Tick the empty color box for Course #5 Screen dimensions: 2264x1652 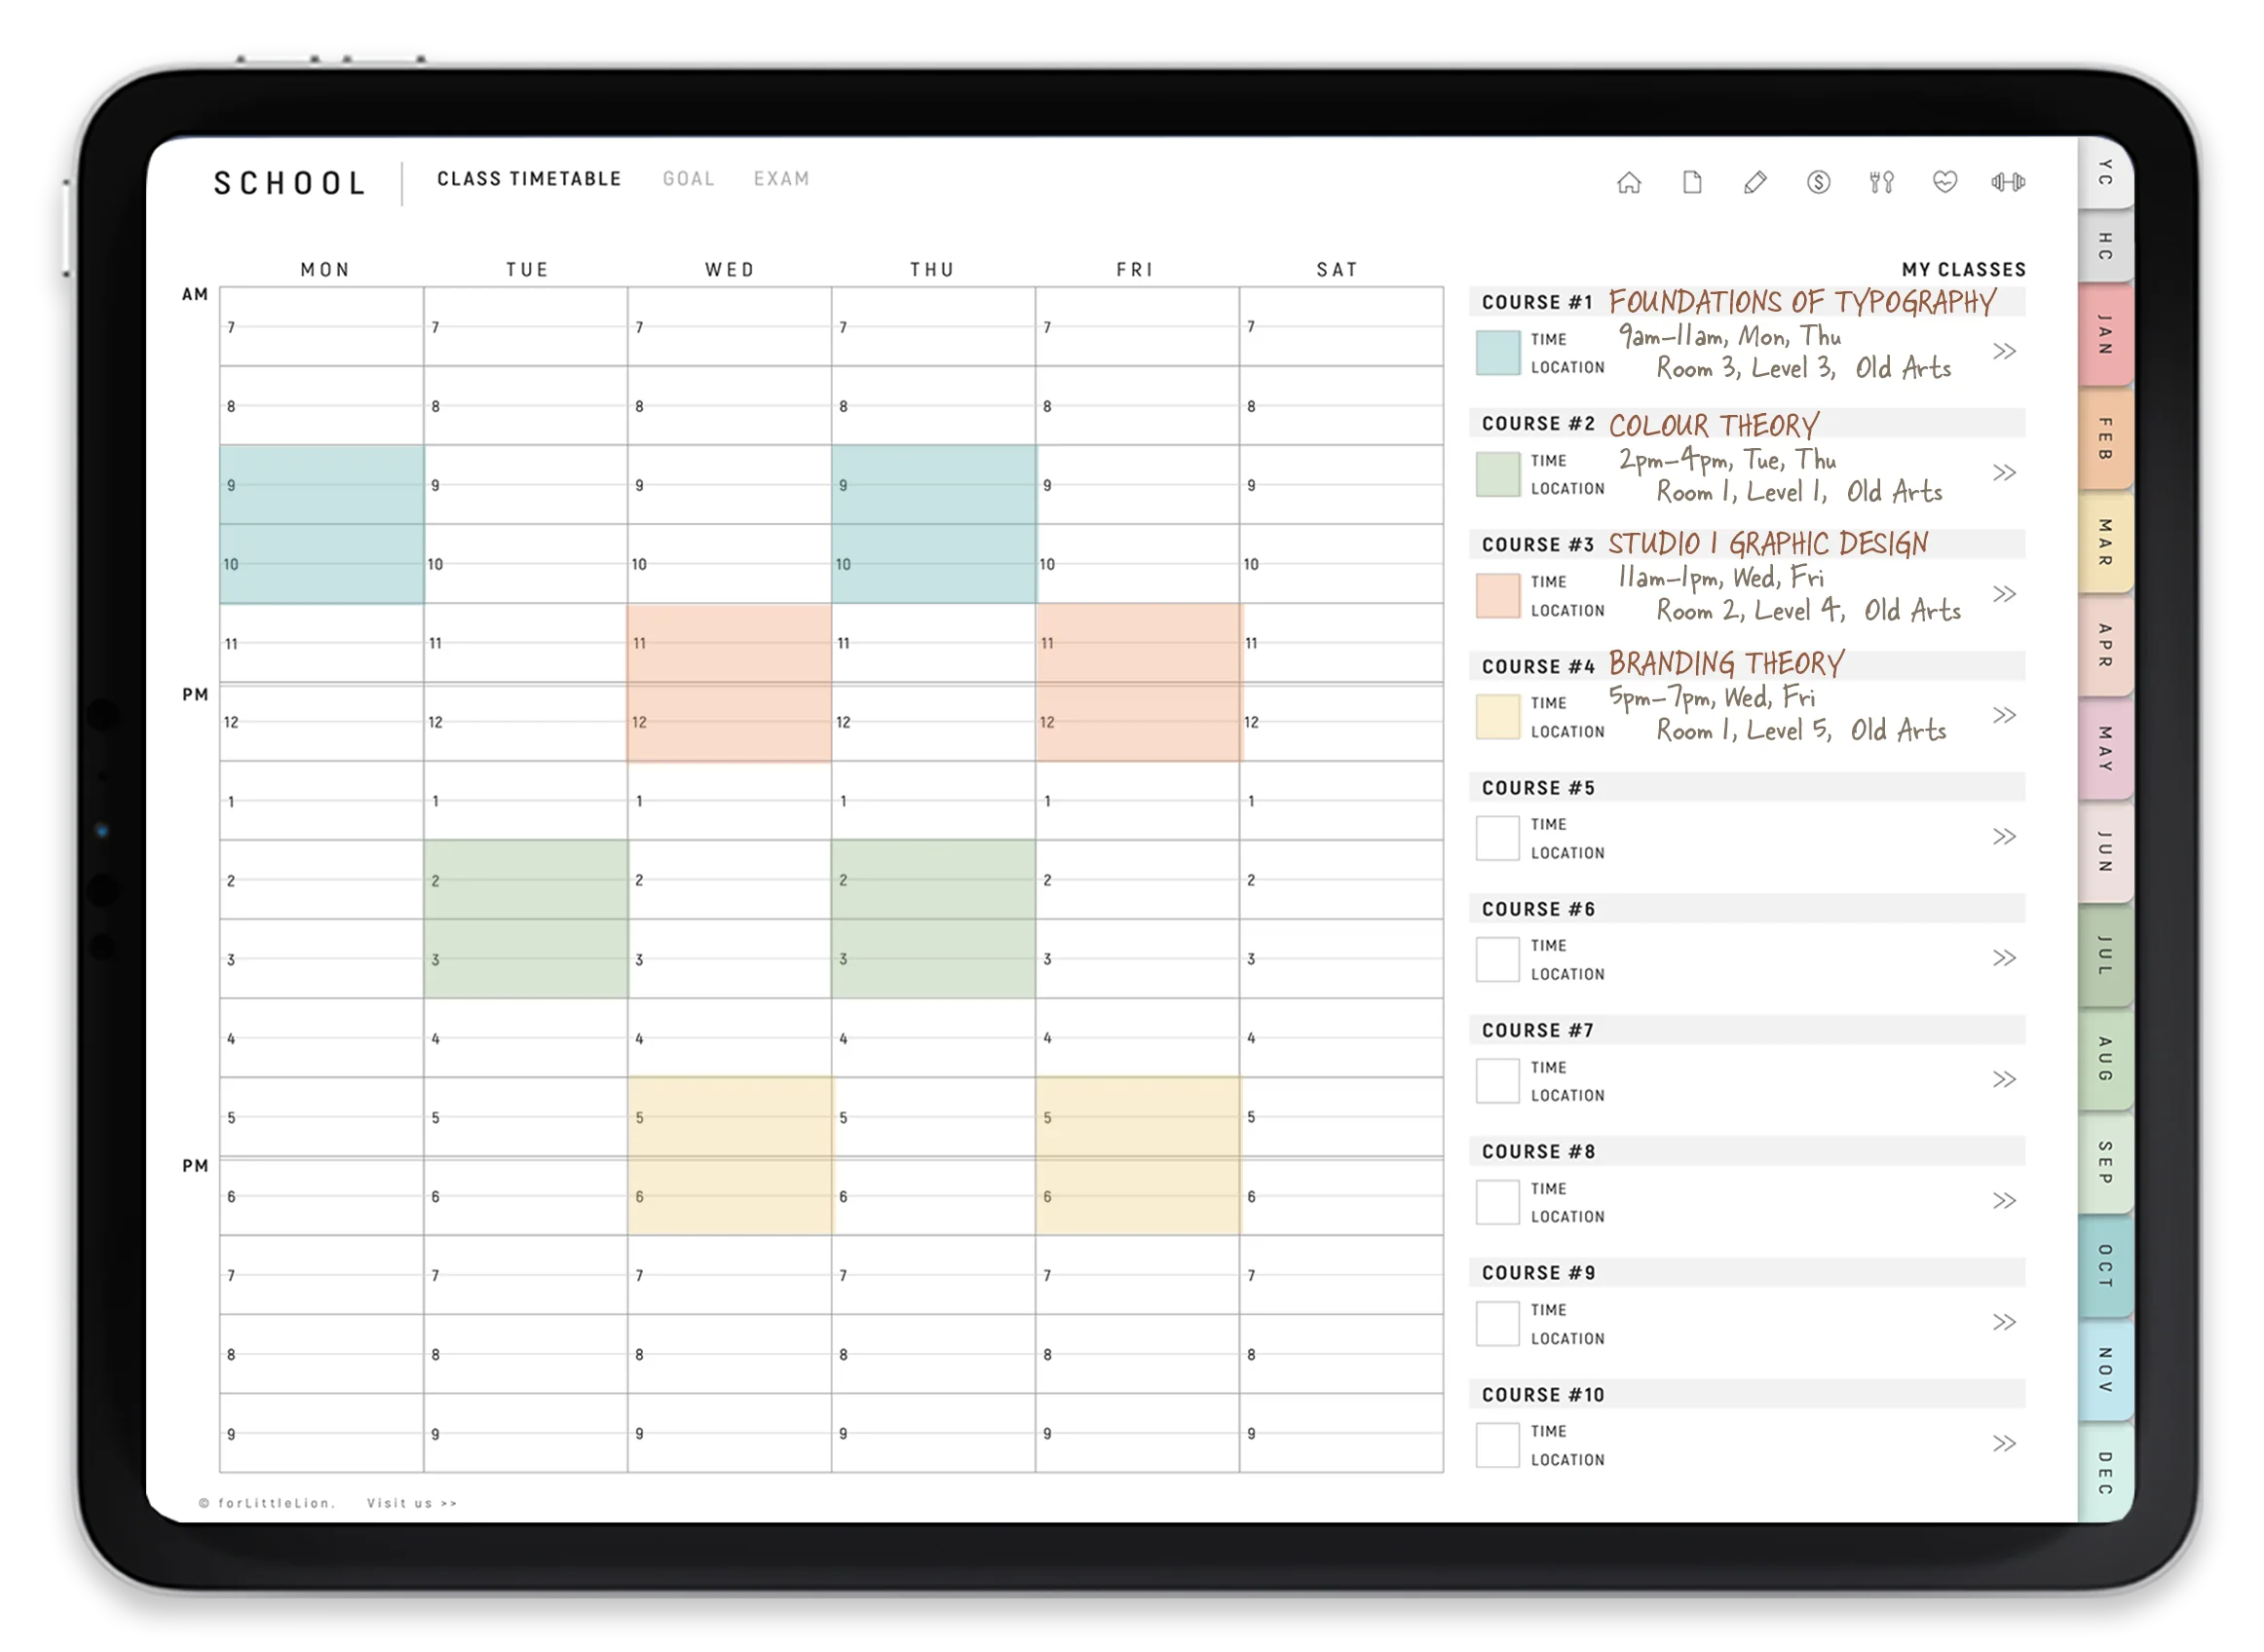(x=1497, y=838)
